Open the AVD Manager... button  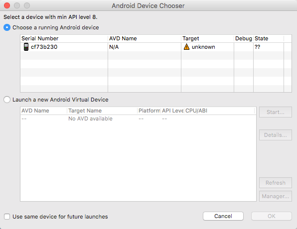[276, 196]
